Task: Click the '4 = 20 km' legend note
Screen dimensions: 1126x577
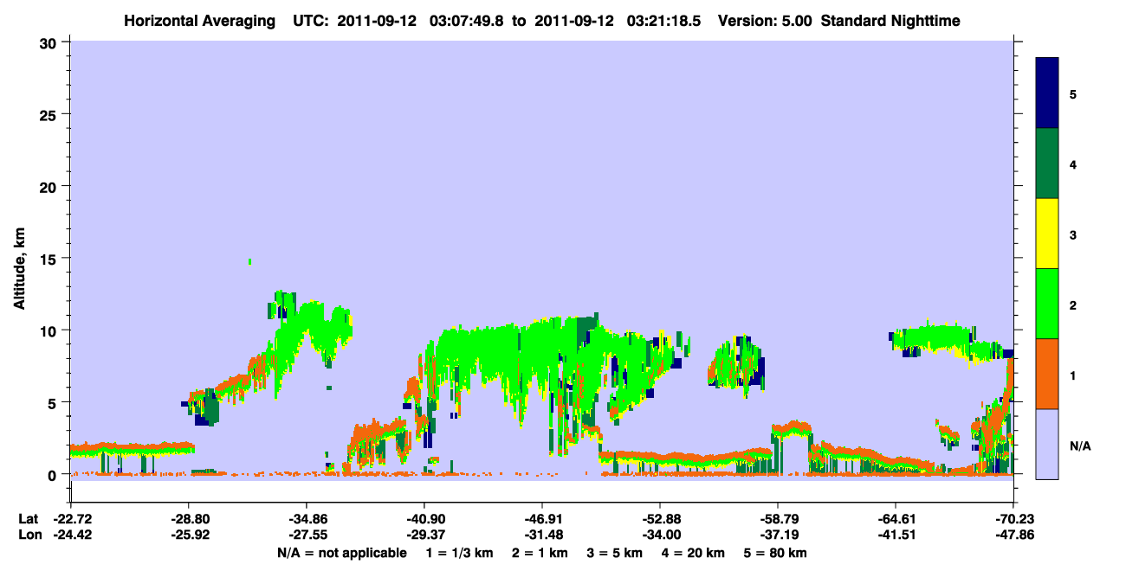Action: (695, 553)
